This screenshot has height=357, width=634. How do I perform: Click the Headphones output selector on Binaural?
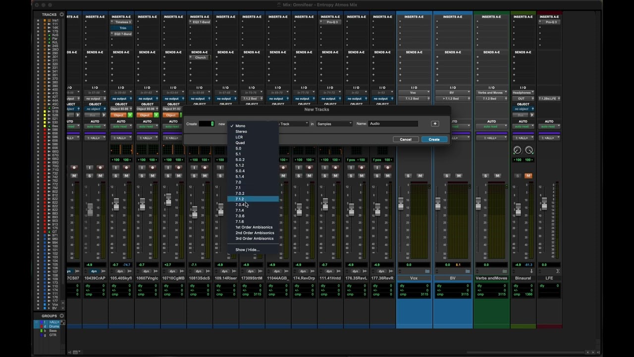coord(523,93)
